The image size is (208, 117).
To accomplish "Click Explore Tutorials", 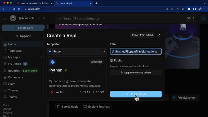I will click(97, 107).
